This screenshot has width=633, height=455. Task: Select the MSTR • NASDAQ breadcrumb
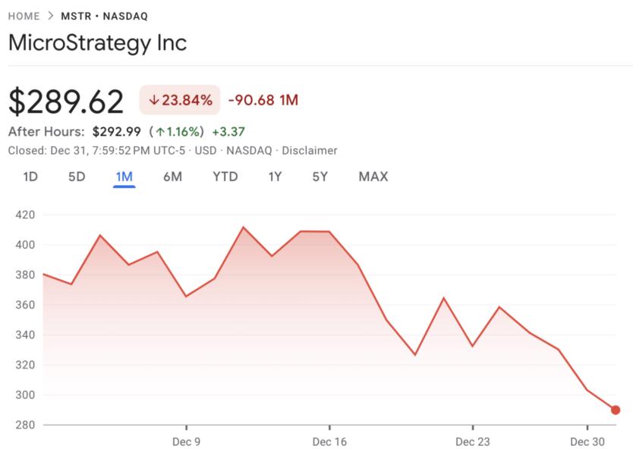point(104,16)
